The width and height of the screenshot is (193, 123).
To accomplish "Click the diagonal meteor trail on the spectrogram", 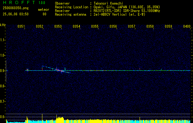I will click(x=56, y=69).
